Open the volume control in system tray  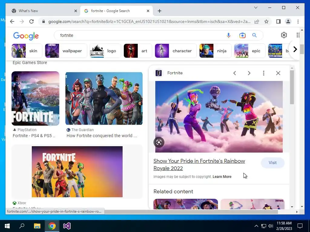point(271,226)
